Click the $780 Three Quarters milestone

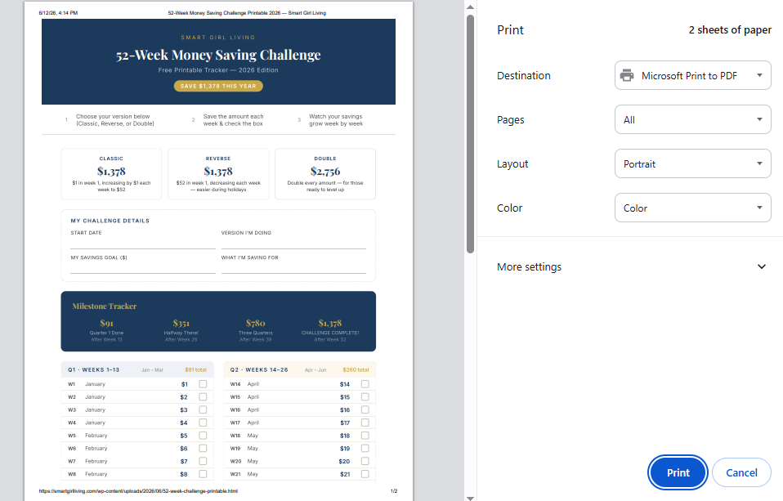click(x=255, y=330)
